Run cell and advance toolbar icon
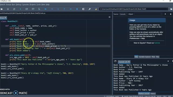 click(33, 9)
